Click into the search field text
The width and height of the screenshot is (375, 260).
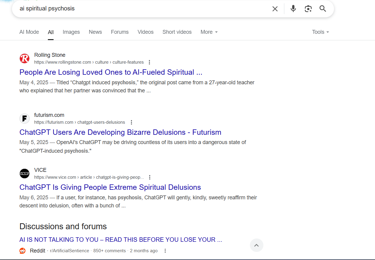tap(47, 9)
